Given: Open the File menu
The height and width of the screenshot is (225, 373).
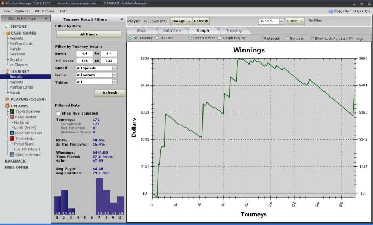Looking at the screenshot, I should (7, 11).
